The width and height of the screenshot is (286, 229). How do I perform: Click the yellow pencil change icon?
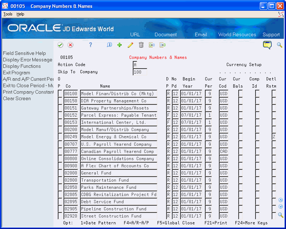coord(130,45)
